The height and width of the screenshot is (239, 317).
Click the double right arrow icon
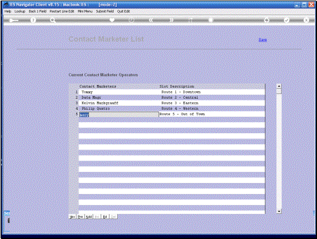pos(172,20)
